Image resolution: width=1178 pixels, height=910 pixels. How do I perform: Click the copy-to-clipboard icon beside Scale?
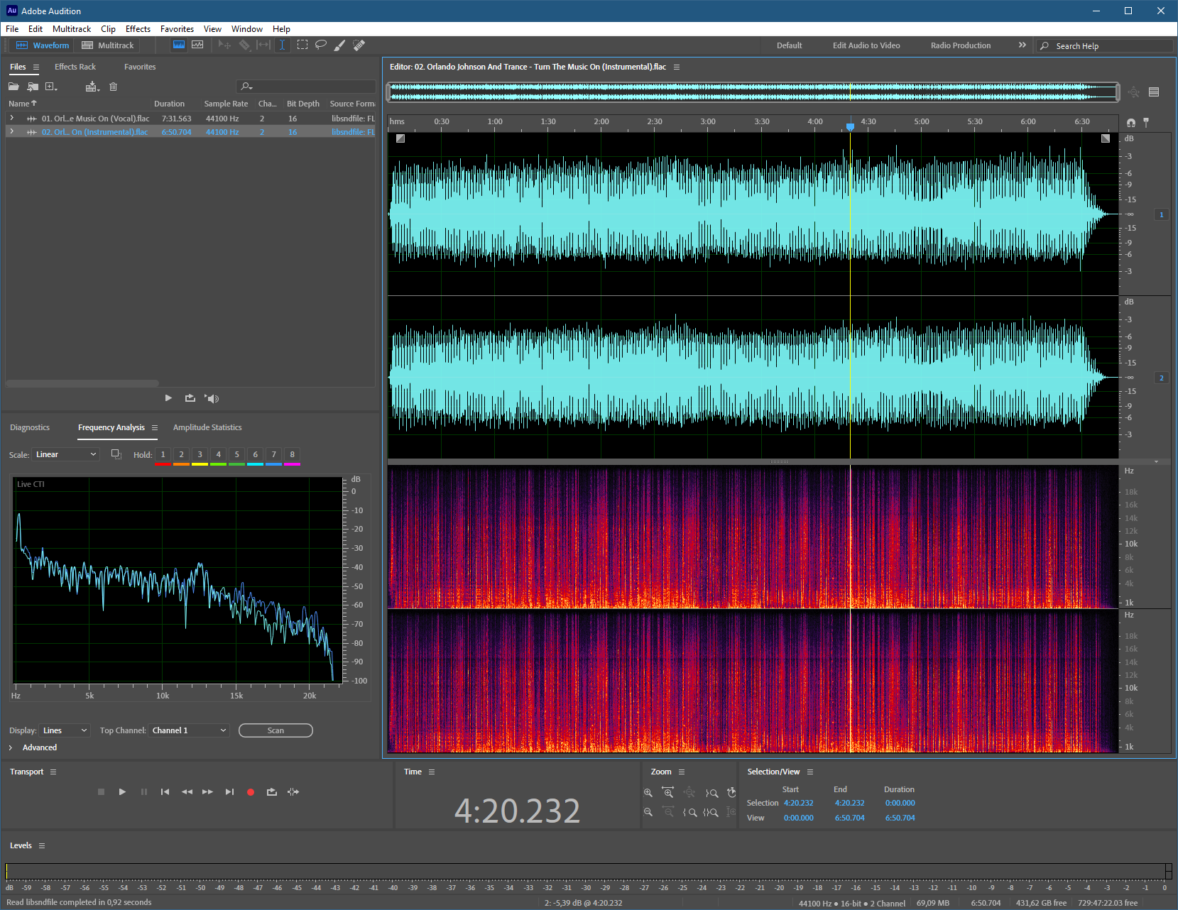coord(116,454)
